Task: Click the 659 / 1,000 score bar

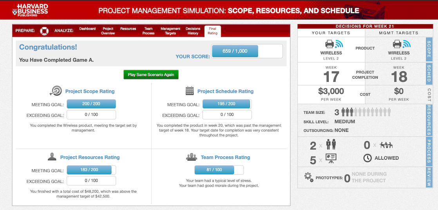Action: click(247, 51)
